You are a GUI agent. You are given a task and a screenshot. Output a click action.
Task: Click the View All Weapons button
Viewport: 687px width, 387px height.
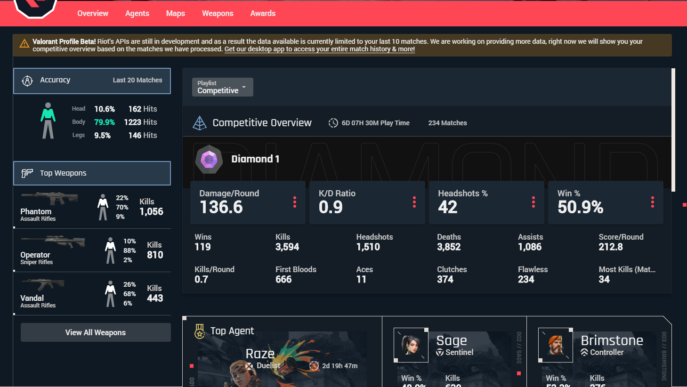tap(95, 332)
